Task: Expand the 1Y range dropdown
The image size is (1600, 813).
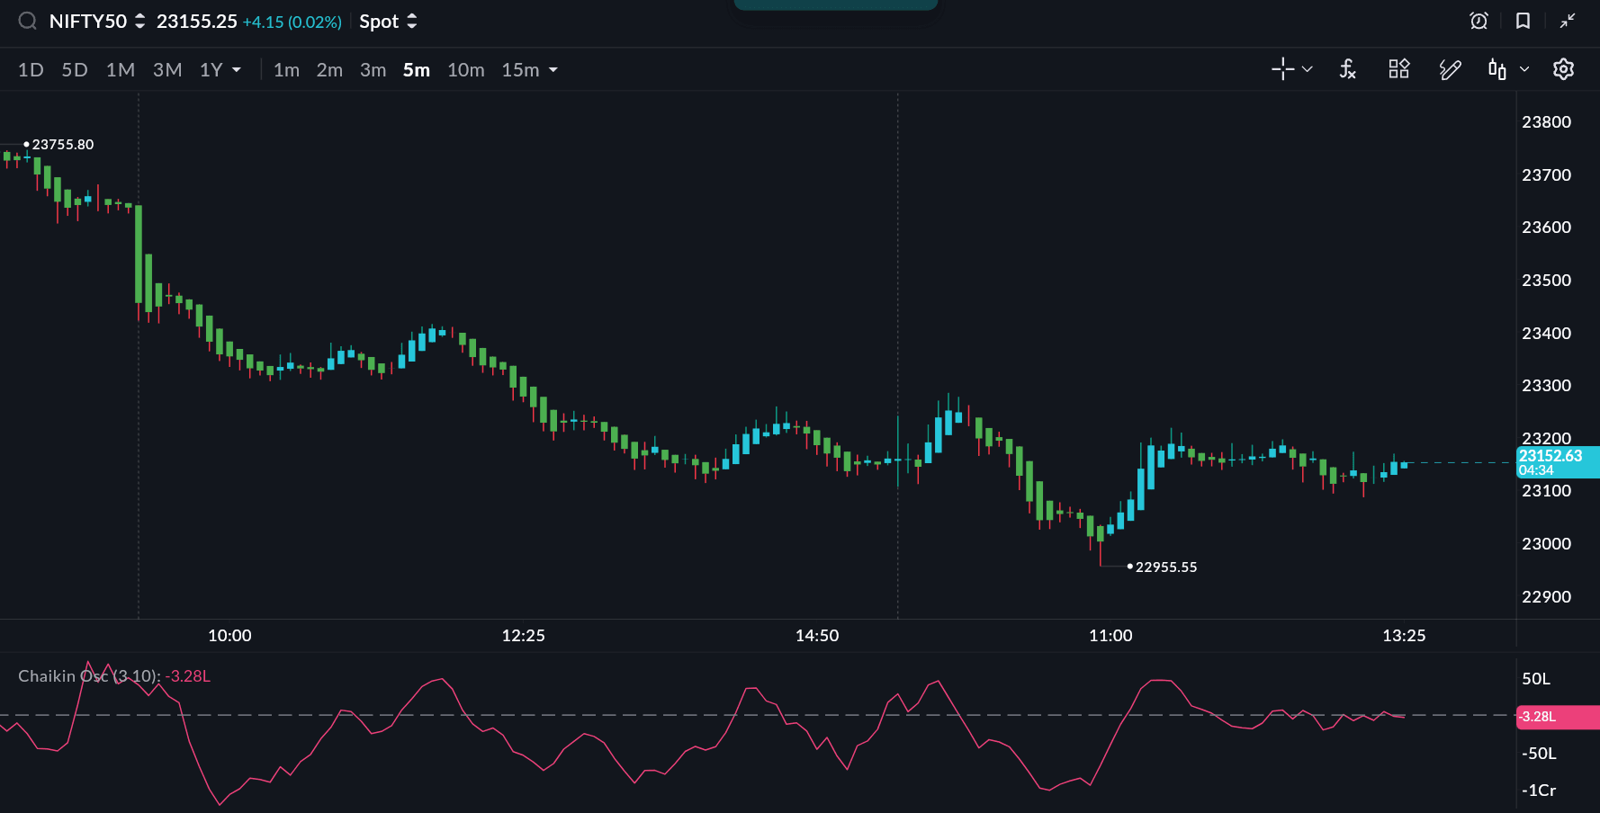Action: point(237,70)
